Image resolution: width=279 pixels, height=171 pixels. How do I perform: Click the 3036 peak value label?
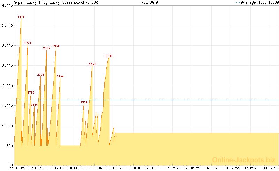[x=28, y=43]
